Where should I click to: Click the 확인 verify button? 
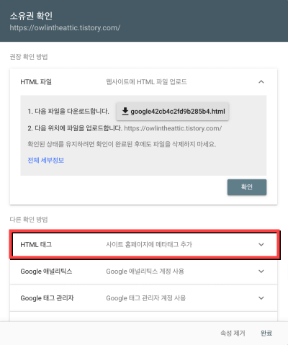(247, 187)
